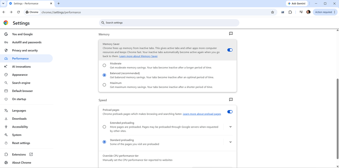This screenshot has width=339, height=168.
Task: Click the System wrench icon
Action: [6, 135]
